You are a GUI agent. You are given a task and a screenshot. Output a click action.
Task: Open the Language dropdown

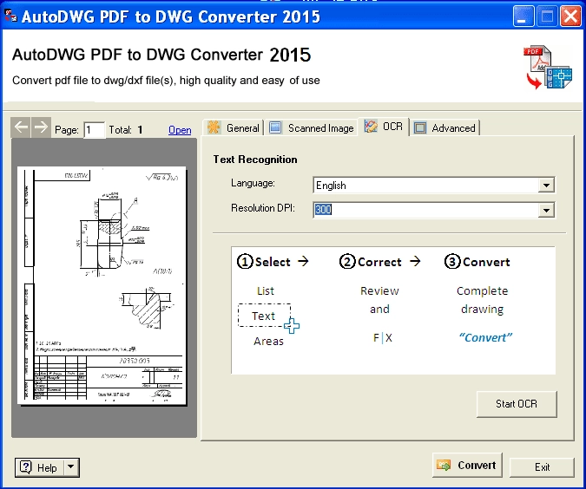546,186
